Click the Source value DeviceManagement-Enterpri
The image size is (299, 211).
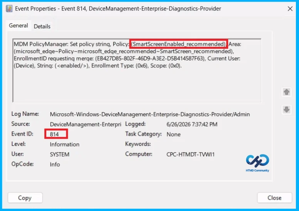pos(86,124)
